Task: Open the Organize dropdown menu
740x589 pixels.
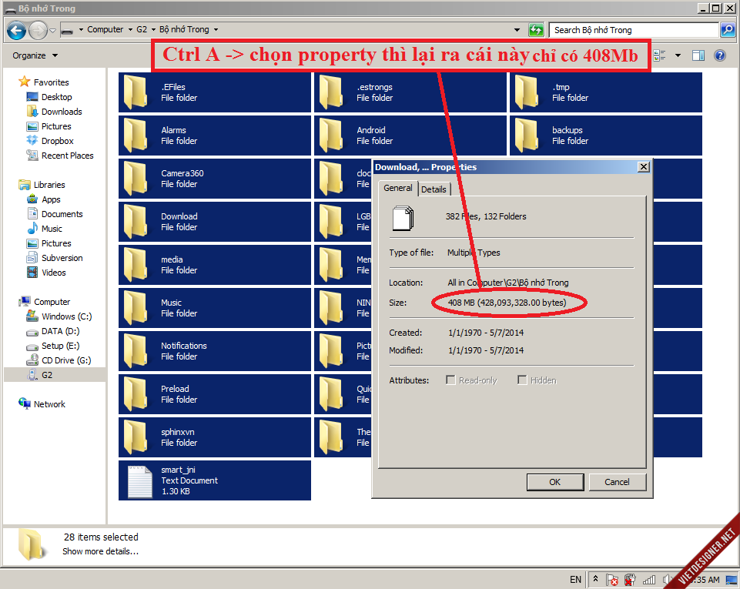Action: click(x=35, y=55)
